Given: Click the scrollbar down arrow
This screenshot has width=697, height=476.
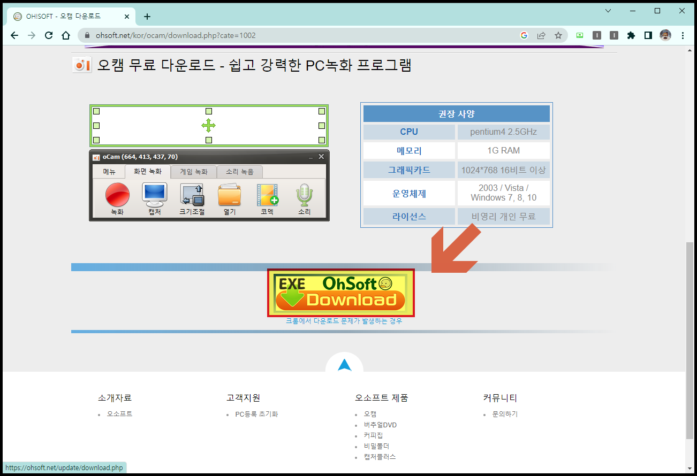Looking at the screenshot, I should 690,468.
